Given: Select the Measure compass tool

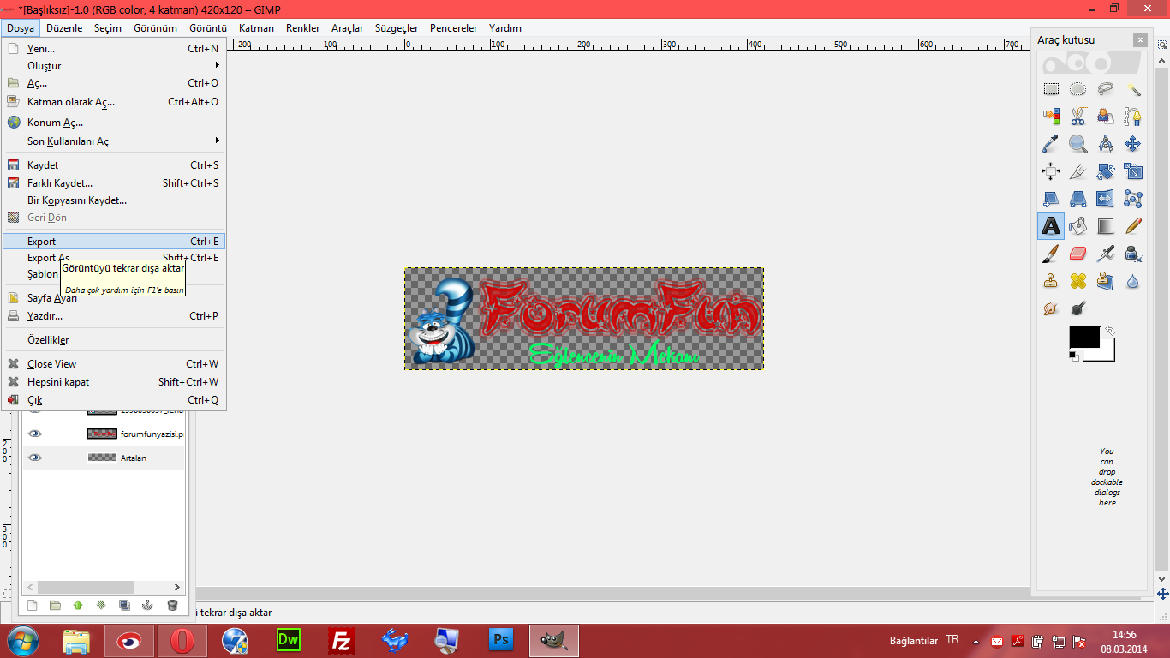Looking at the screenshot, I should (x=1106, y=144).
